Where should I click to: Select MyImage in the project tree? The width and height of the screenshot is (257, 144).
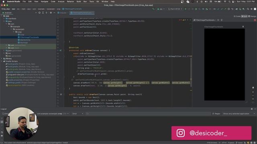coord(24,43)
